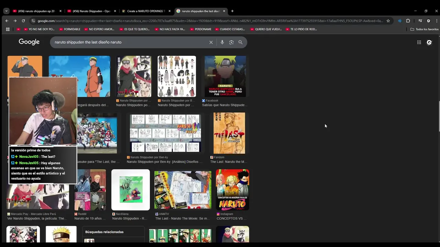Click chat message 'NovaJavi05 : The last?'
The height and width of the screenshot is (247, 440).
click(33, 156)
